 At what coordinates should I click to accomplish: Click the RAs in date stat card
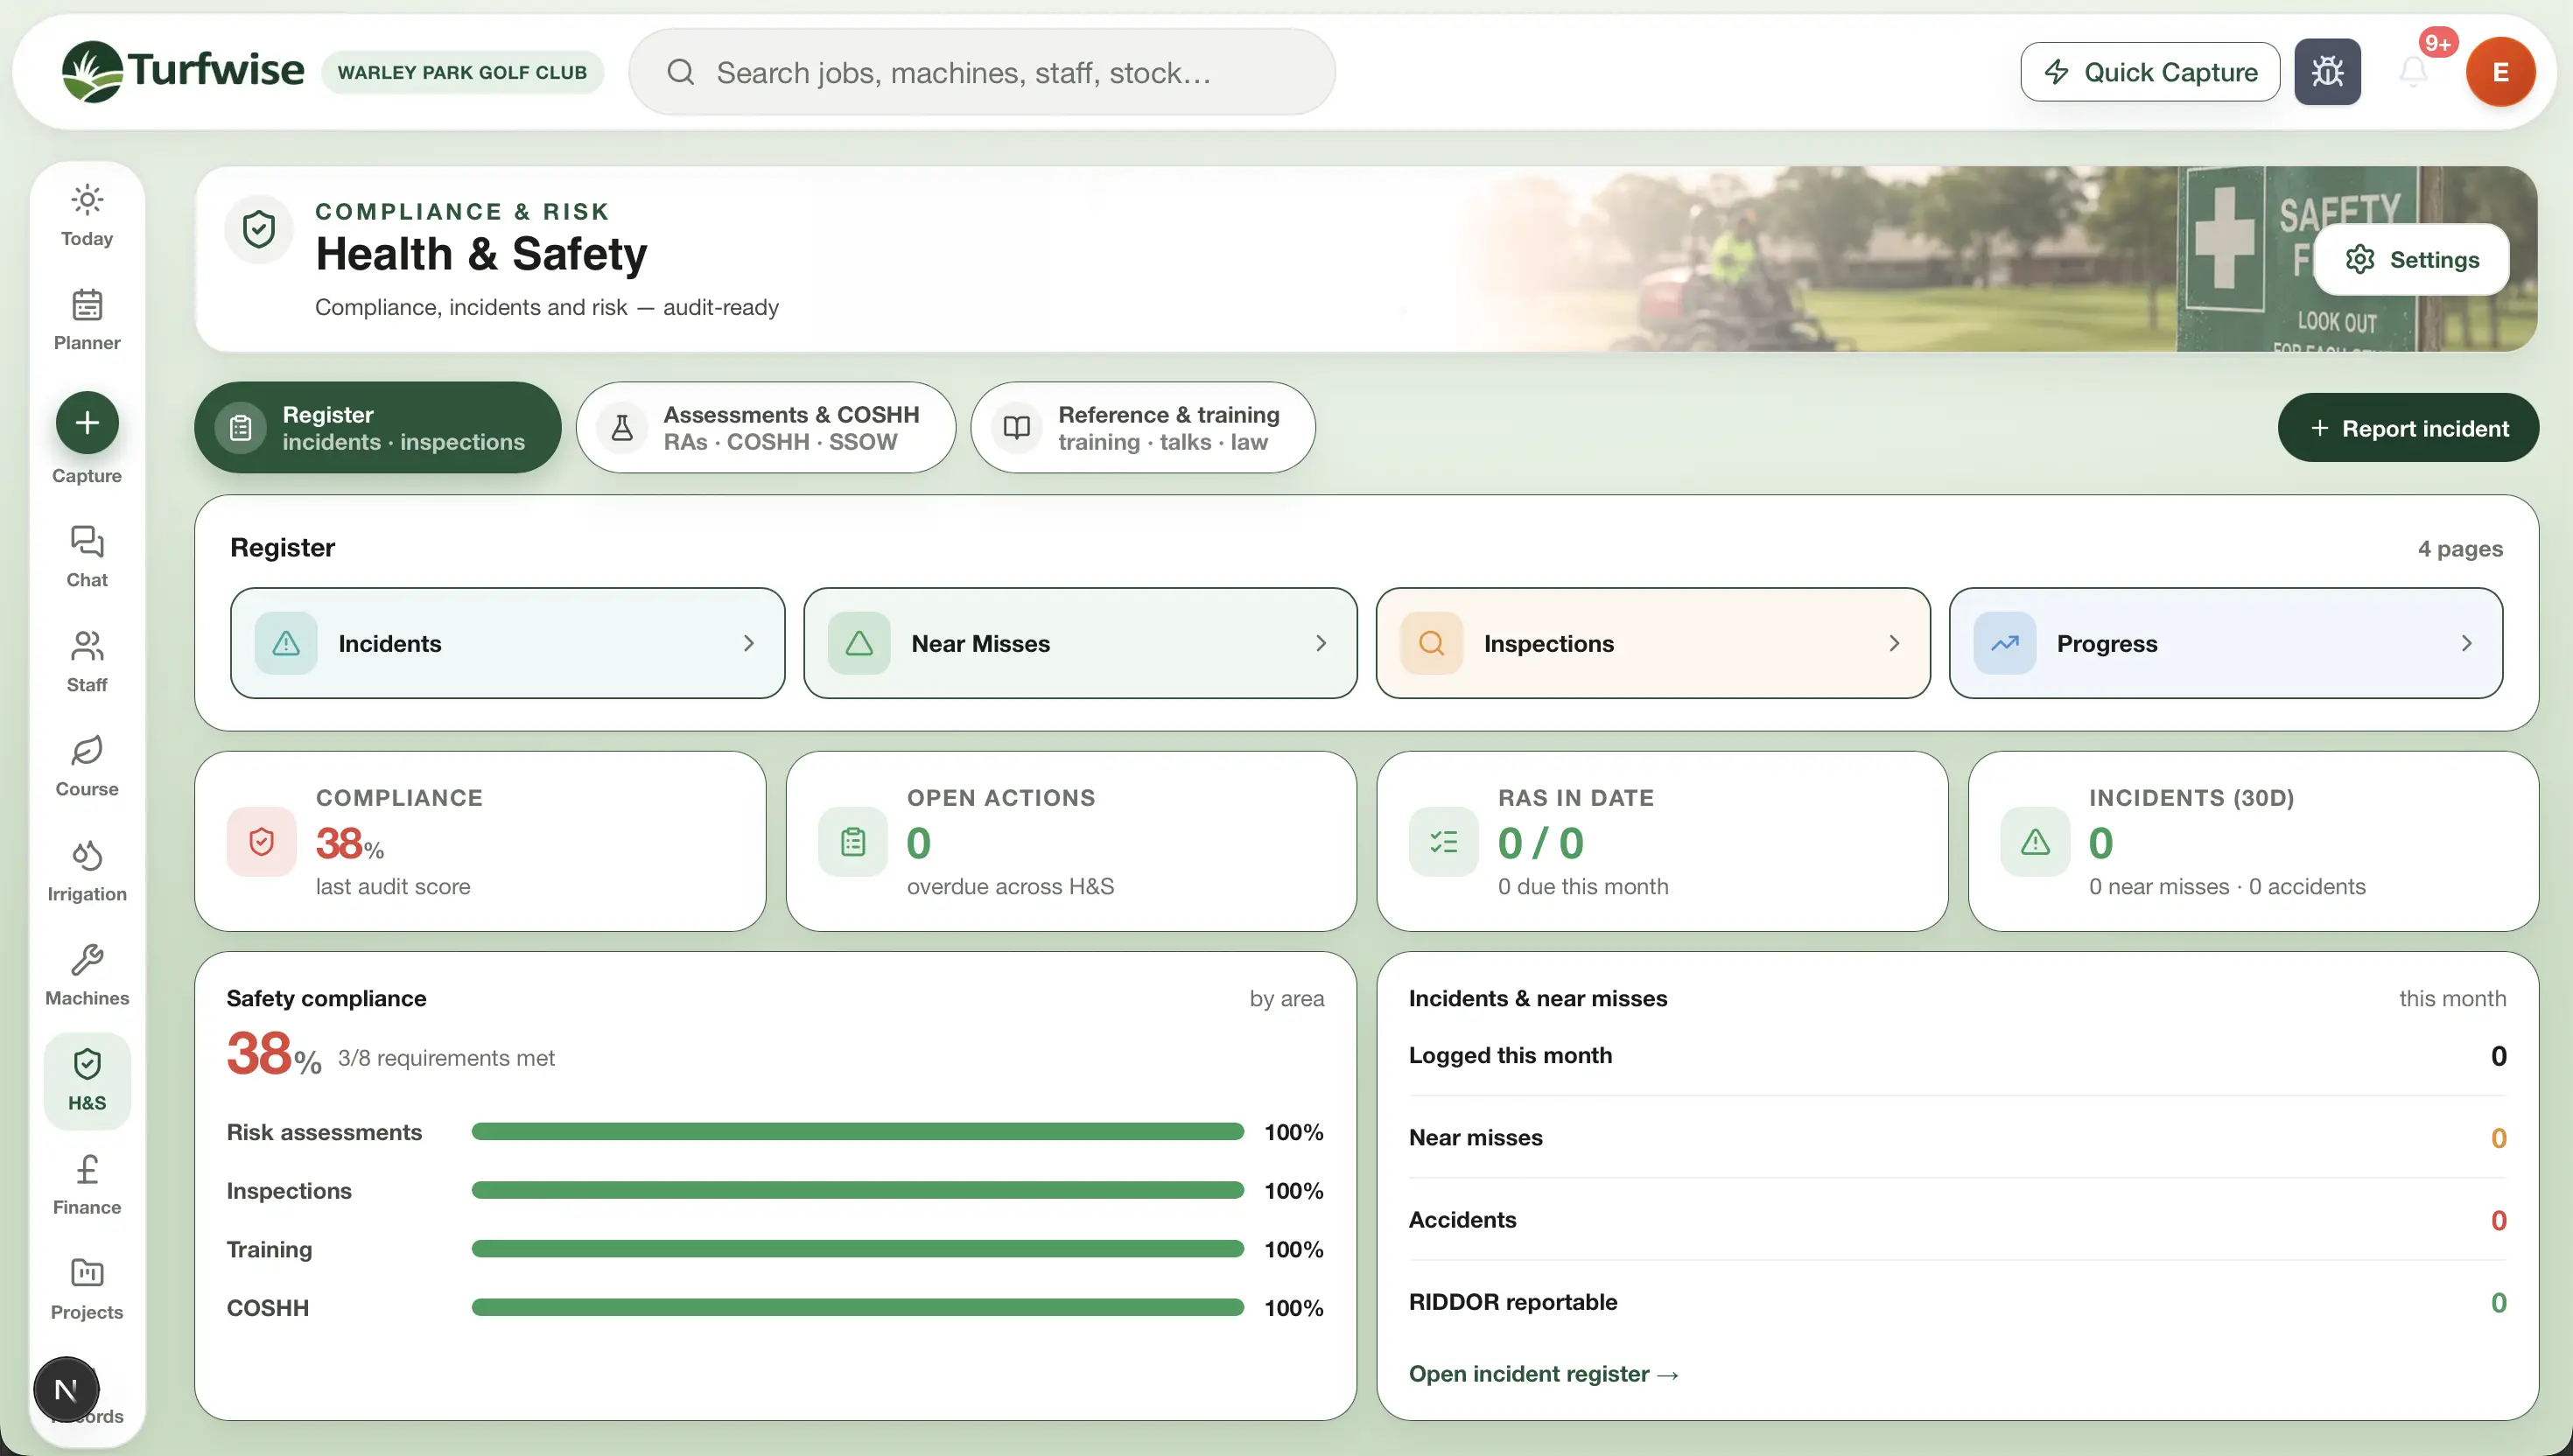(1662, 842)
